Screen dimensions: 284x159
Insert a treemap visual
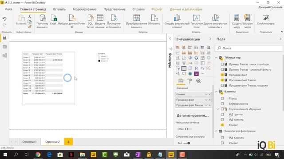202,58
